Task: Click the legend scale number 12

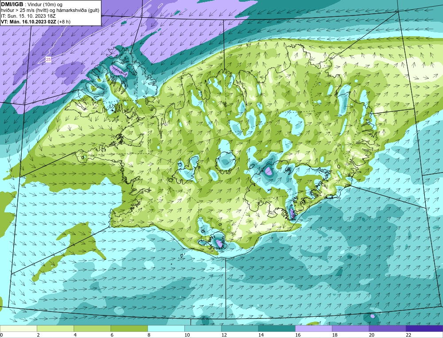Action: 224,335
